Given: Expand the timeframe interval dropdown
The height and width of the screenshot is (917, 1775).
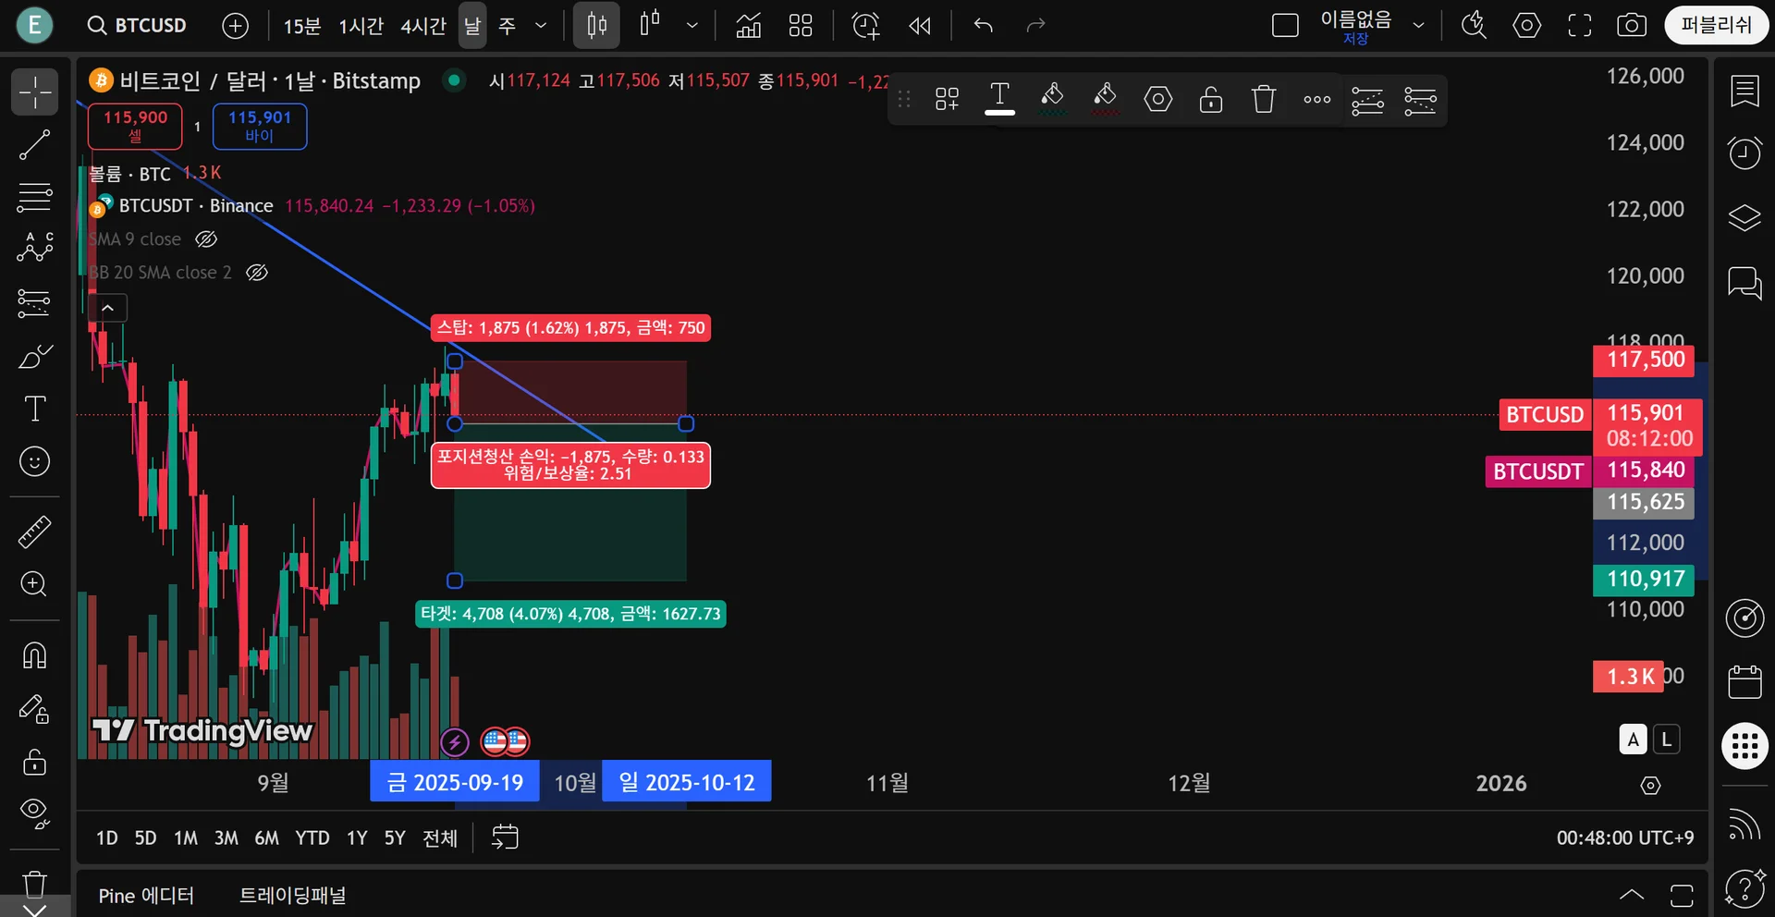Looking at the screenshot, I should [541, 26].
